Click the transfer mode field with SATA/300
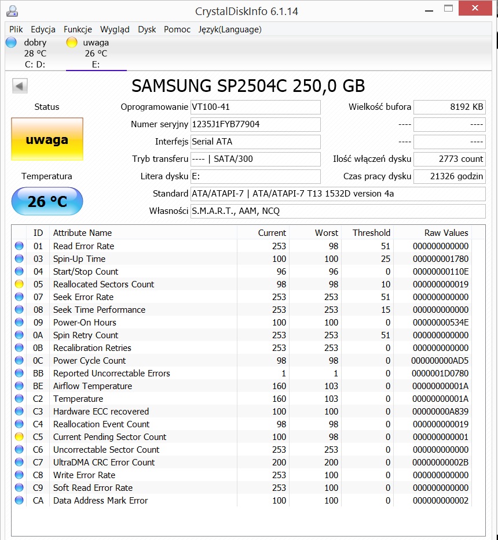 [255, 159]
